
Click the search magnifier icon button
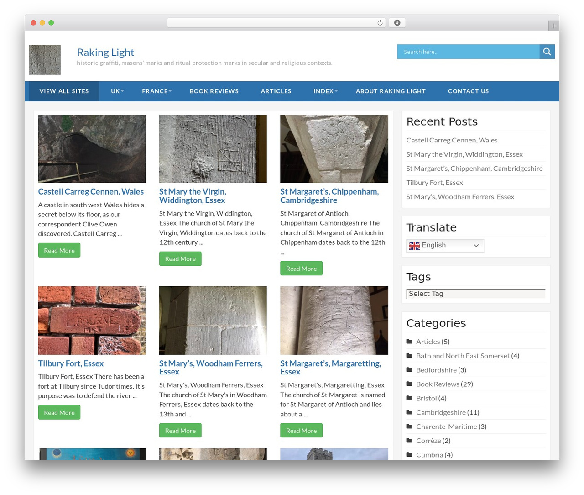547,52
